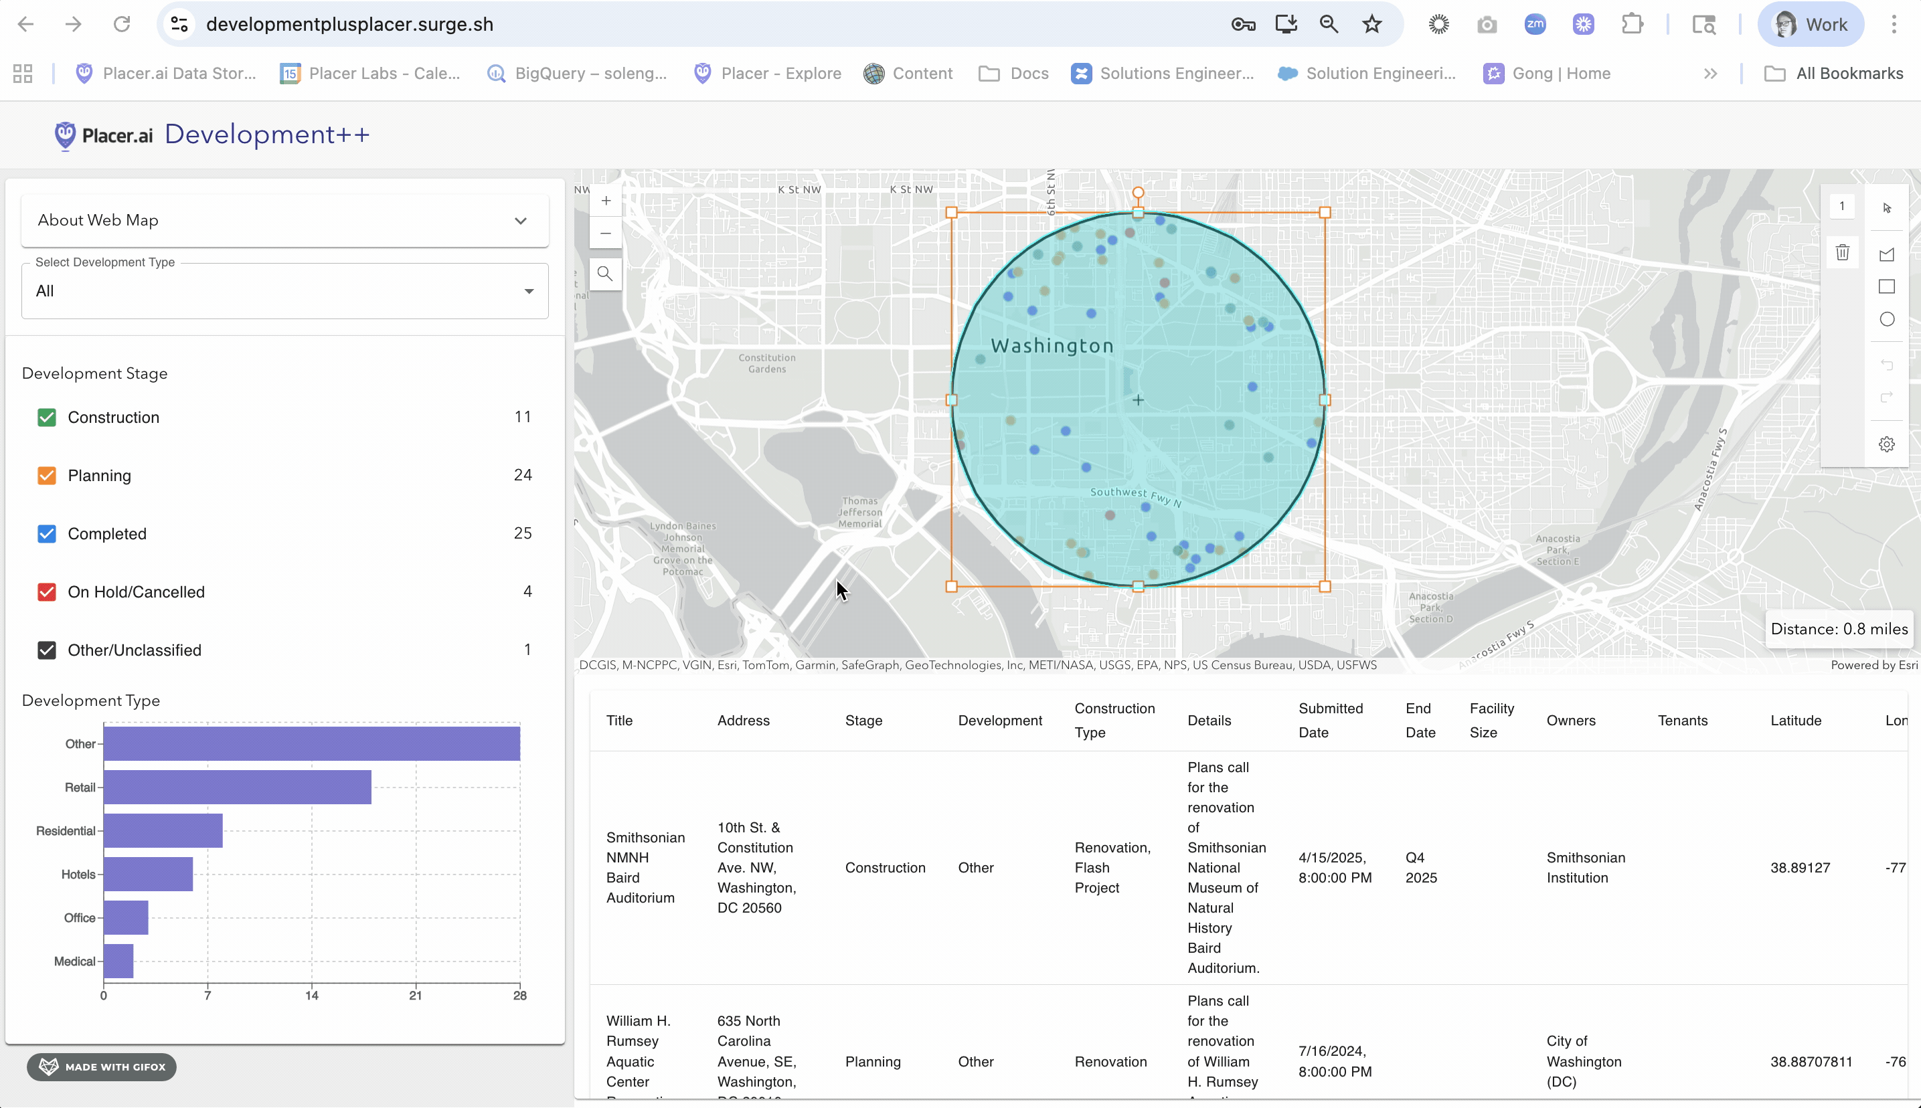Click the Placer.ai logo

click(104, 135)
